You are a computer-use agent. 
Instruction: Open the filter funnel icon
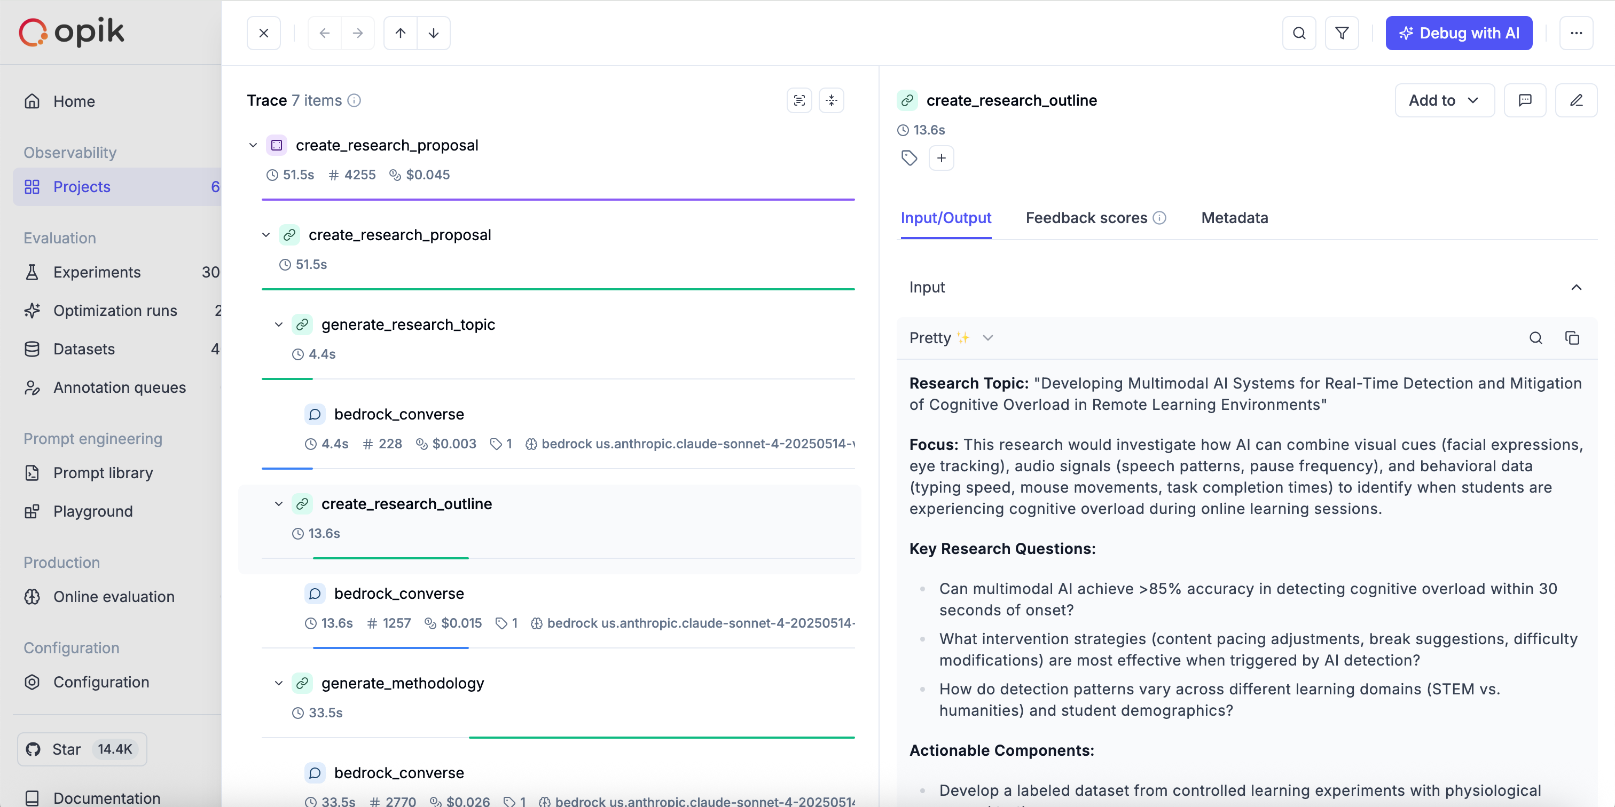(1342, 33)
